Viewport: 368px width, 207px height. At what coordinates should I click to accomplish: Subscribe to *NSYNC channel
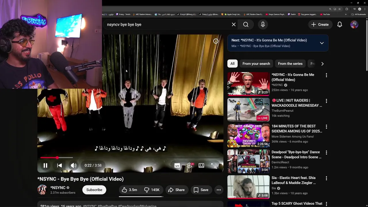pos(94,190)
